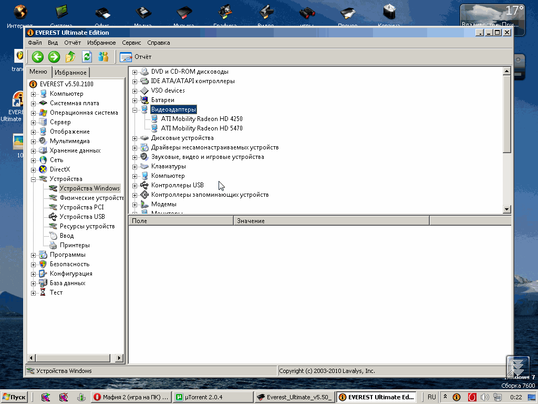Expand the Программы node in sidebar

[x=34, y=255]
